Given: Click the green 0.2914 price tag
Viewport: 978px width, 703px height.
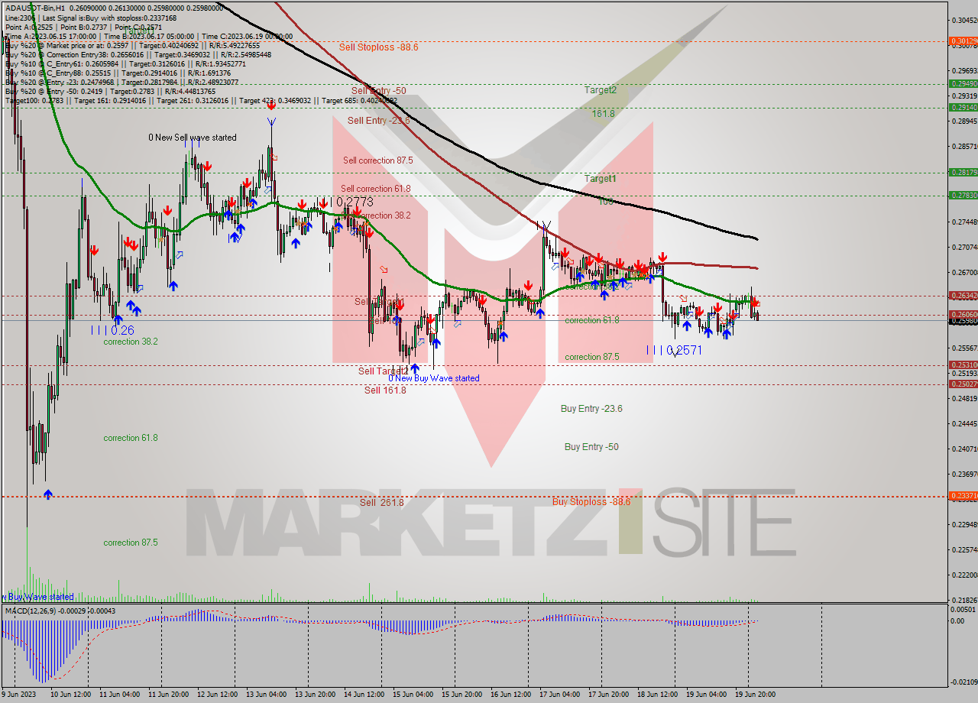Looking at the screenshot, I should [x=963, y=108].
